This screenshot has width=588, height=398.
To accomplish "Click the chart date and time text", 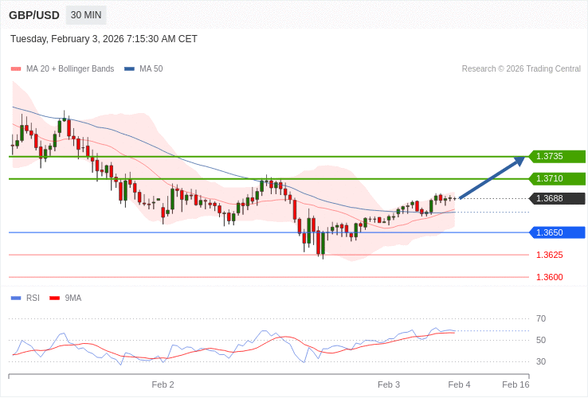I will [x=104, y=39].
